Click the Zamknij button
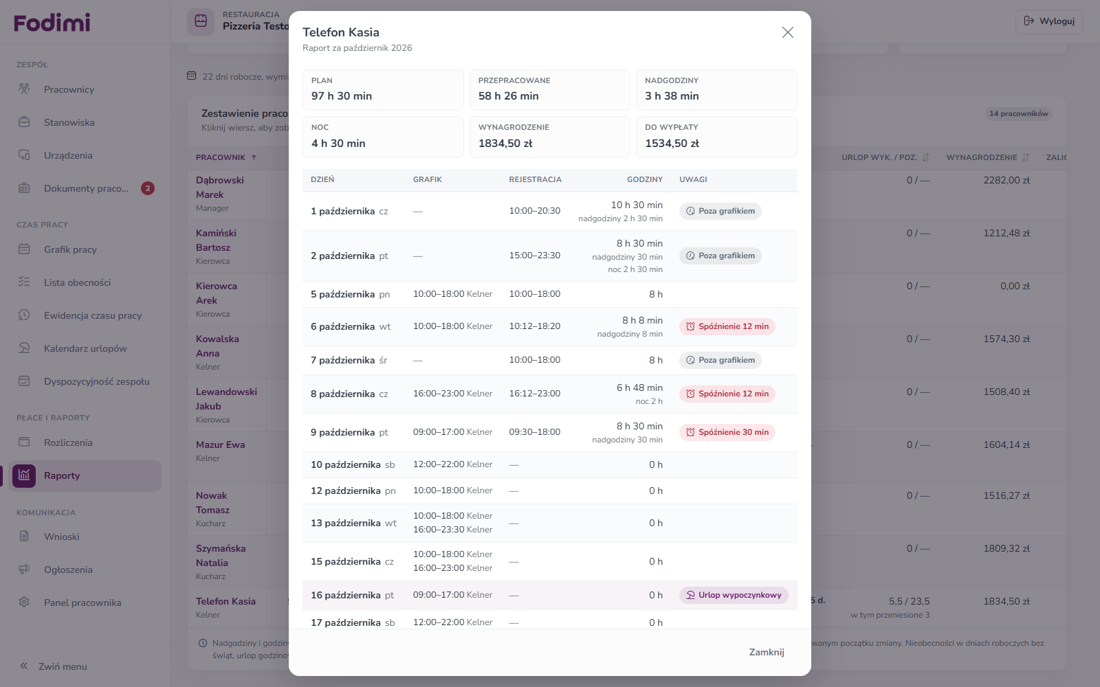Viewport: 1100px width, 687px height. point(767,652)
